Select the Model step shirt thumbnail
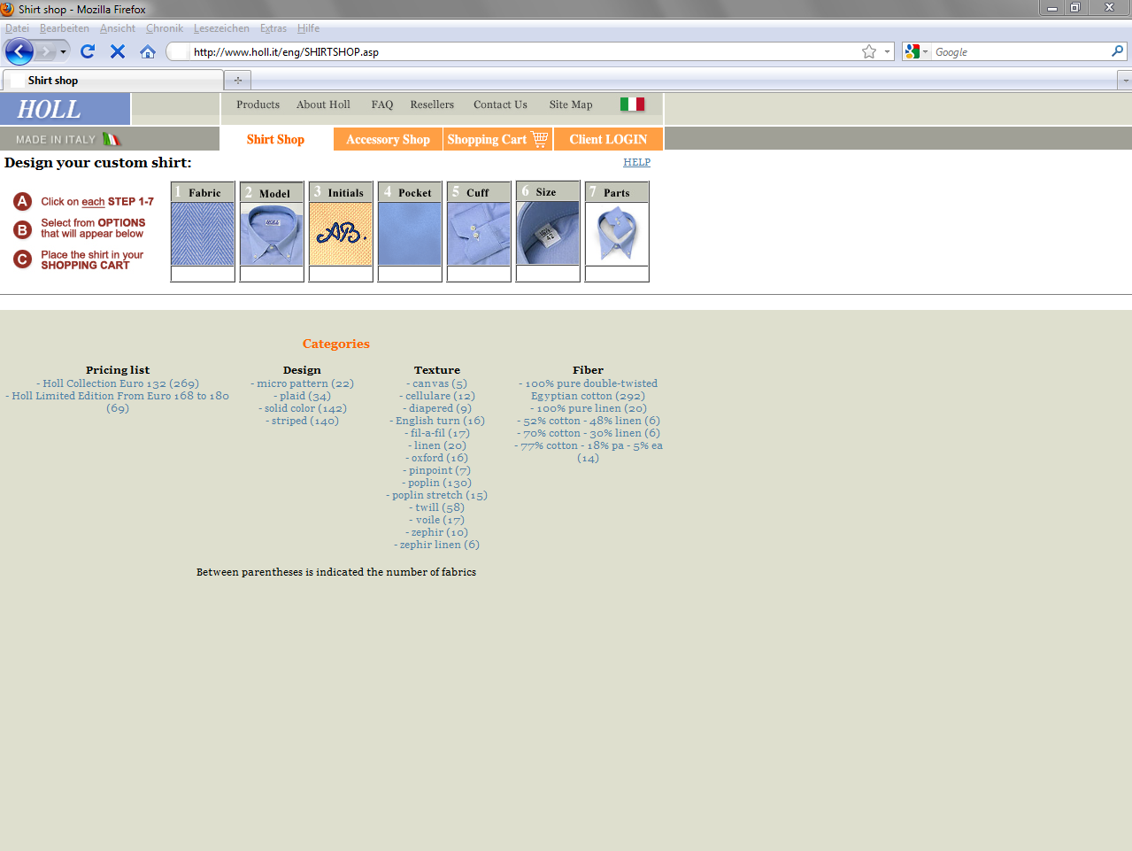The height and width of the screenshot is (851, 1132). [272, 234]
